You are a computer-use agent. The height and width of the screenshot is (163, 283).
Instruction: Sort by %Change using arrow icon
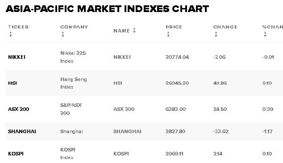pyautogui.click(x=265, y=34)
